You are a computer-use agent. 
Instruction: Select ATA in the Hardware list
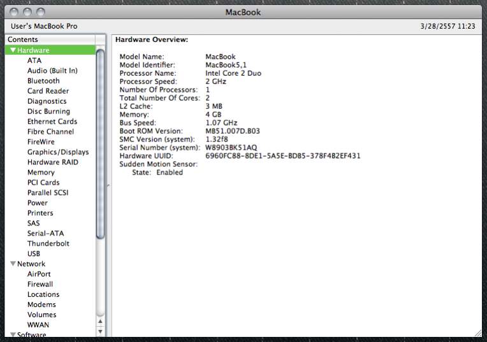34,61
